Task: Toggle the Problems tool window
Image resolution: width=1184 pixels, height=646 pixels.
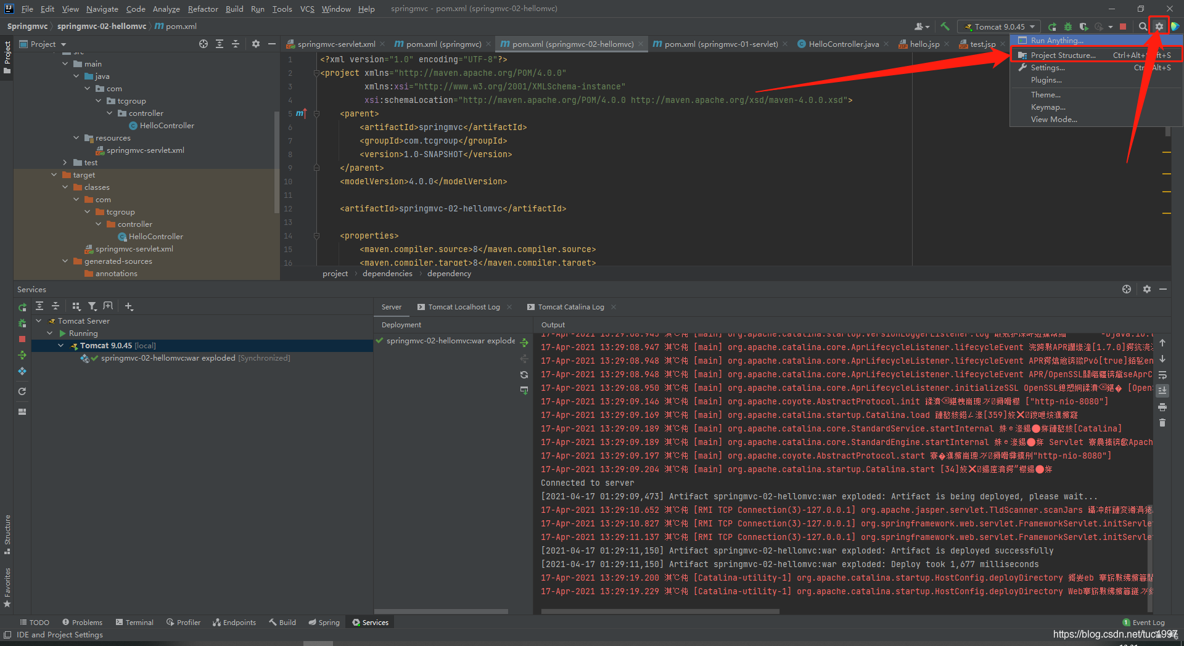Action: tap(82, 623)
